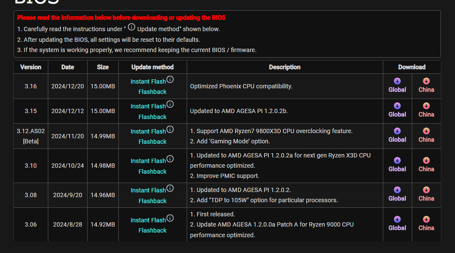Open Instant Flash link for version 3.06
The width and height of the screenshot is (455, 253).
pyautogui.click(x=148, y=220)
